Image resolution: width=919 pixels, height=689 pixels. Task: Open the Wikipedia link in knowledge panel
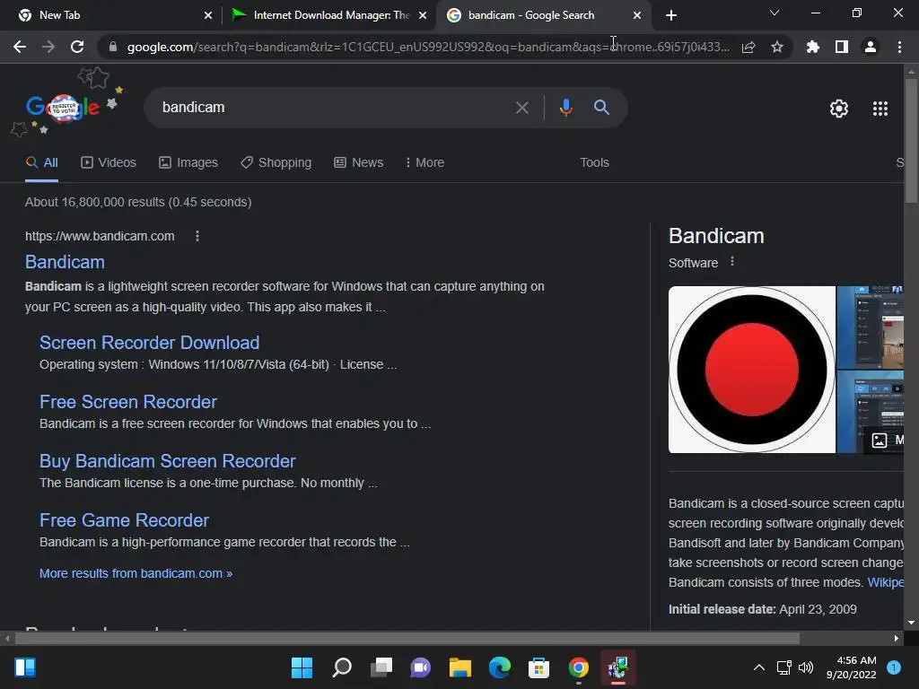885,582
